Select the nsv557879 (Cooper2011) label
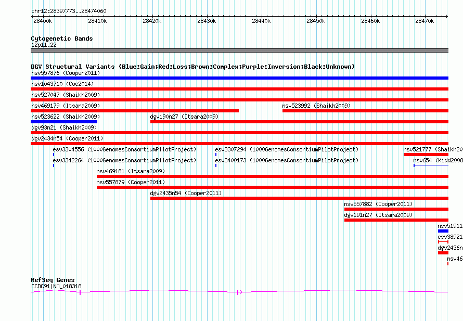Screen dimensions: 463x321 pyautogui.click(x=131, y=182)
